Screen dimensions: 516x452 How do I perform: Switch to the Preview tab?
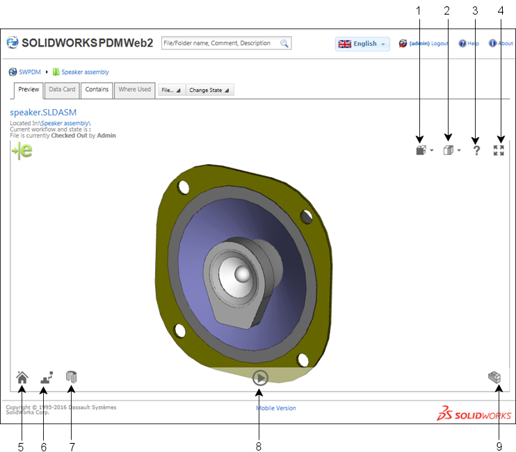[29, 90]
